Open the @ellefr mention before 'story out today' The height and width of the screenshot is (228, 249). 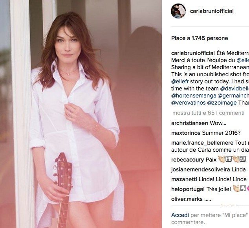pyautogui.click(x=180, y=81)
